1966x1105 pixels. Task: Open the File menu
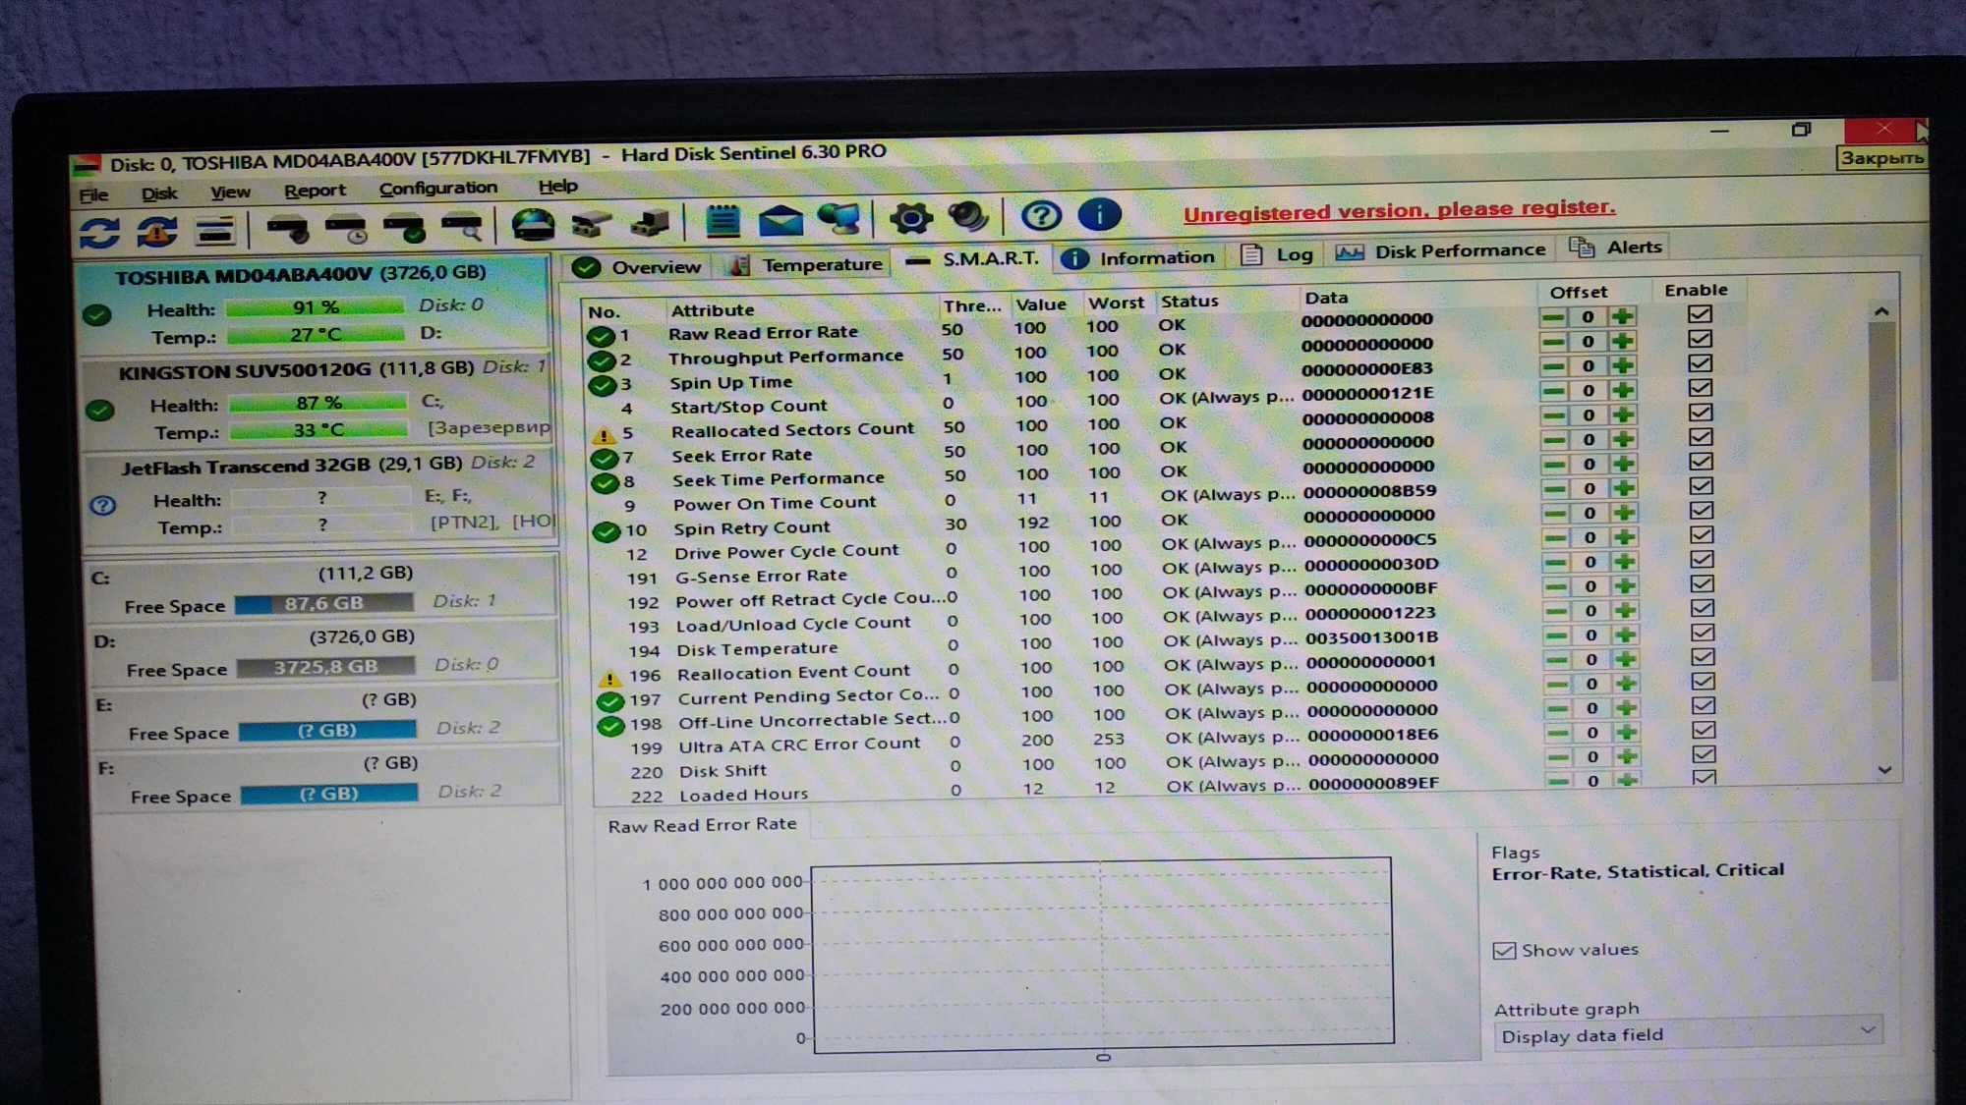tap(93, 194)
